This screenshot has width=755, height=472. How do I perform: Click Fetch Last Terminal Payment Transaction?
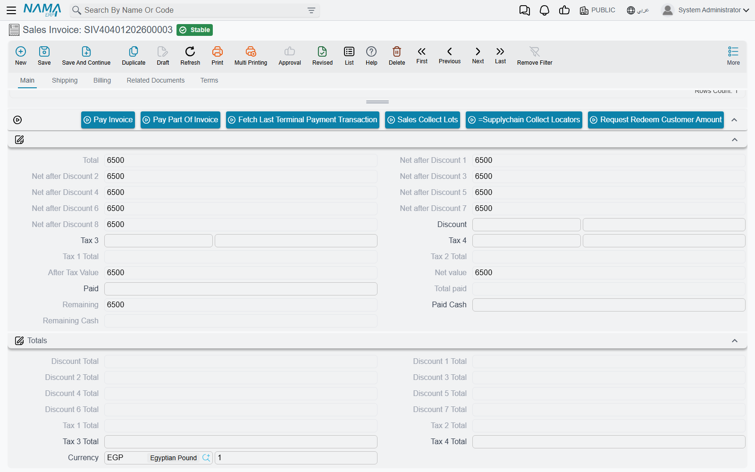click(302, 120)
